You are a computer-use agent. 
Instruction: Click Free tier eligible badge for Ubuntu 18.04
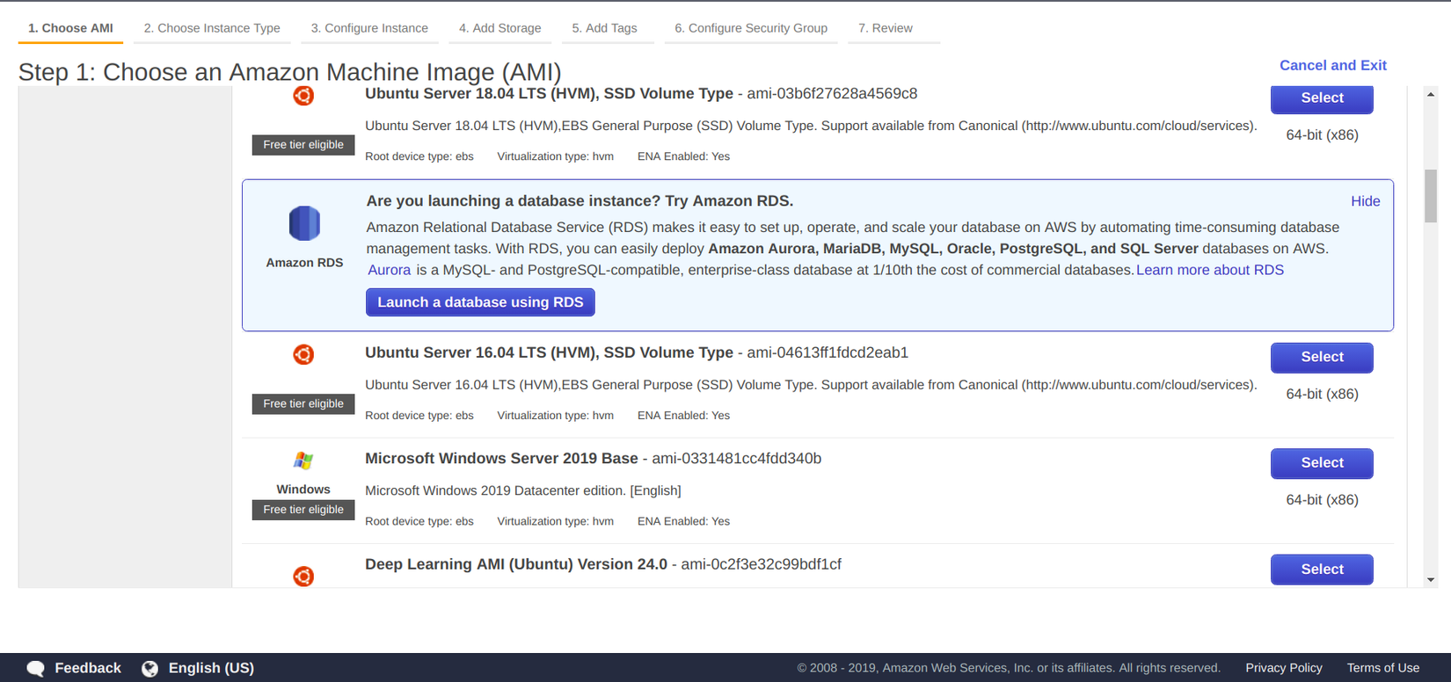point(303,145)
